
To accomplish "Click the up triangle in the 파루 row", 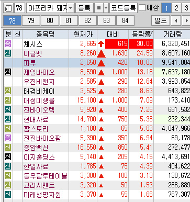I will [102, 63].
